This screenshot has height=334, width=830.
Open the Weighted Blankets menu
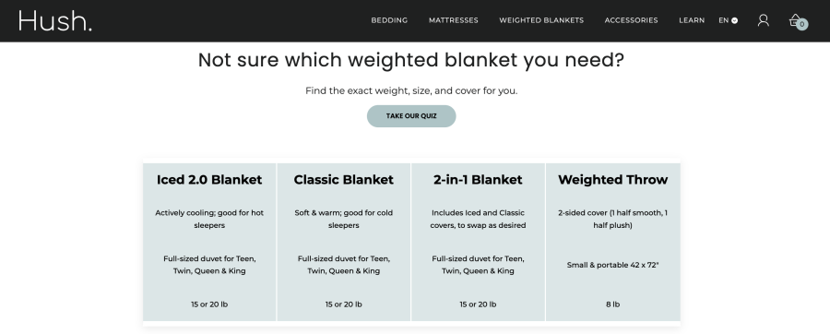pos(541,20)
